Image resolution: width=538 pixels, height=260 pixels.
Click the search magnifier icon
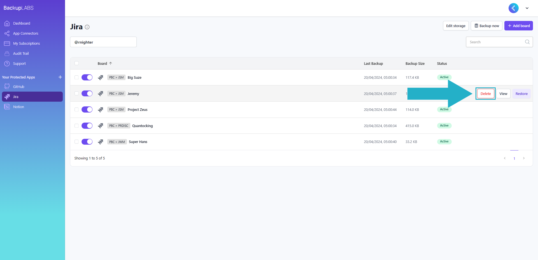point(527,42)
